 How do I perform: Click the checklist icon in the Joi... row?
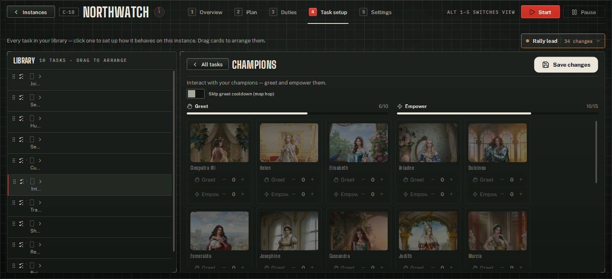click(21, 76)
